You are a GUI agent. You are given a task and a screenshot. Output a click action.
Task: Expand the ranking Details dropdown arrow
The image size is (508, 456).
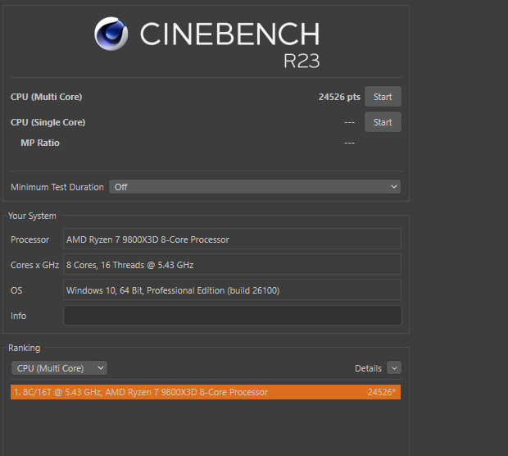pos(394,368)
